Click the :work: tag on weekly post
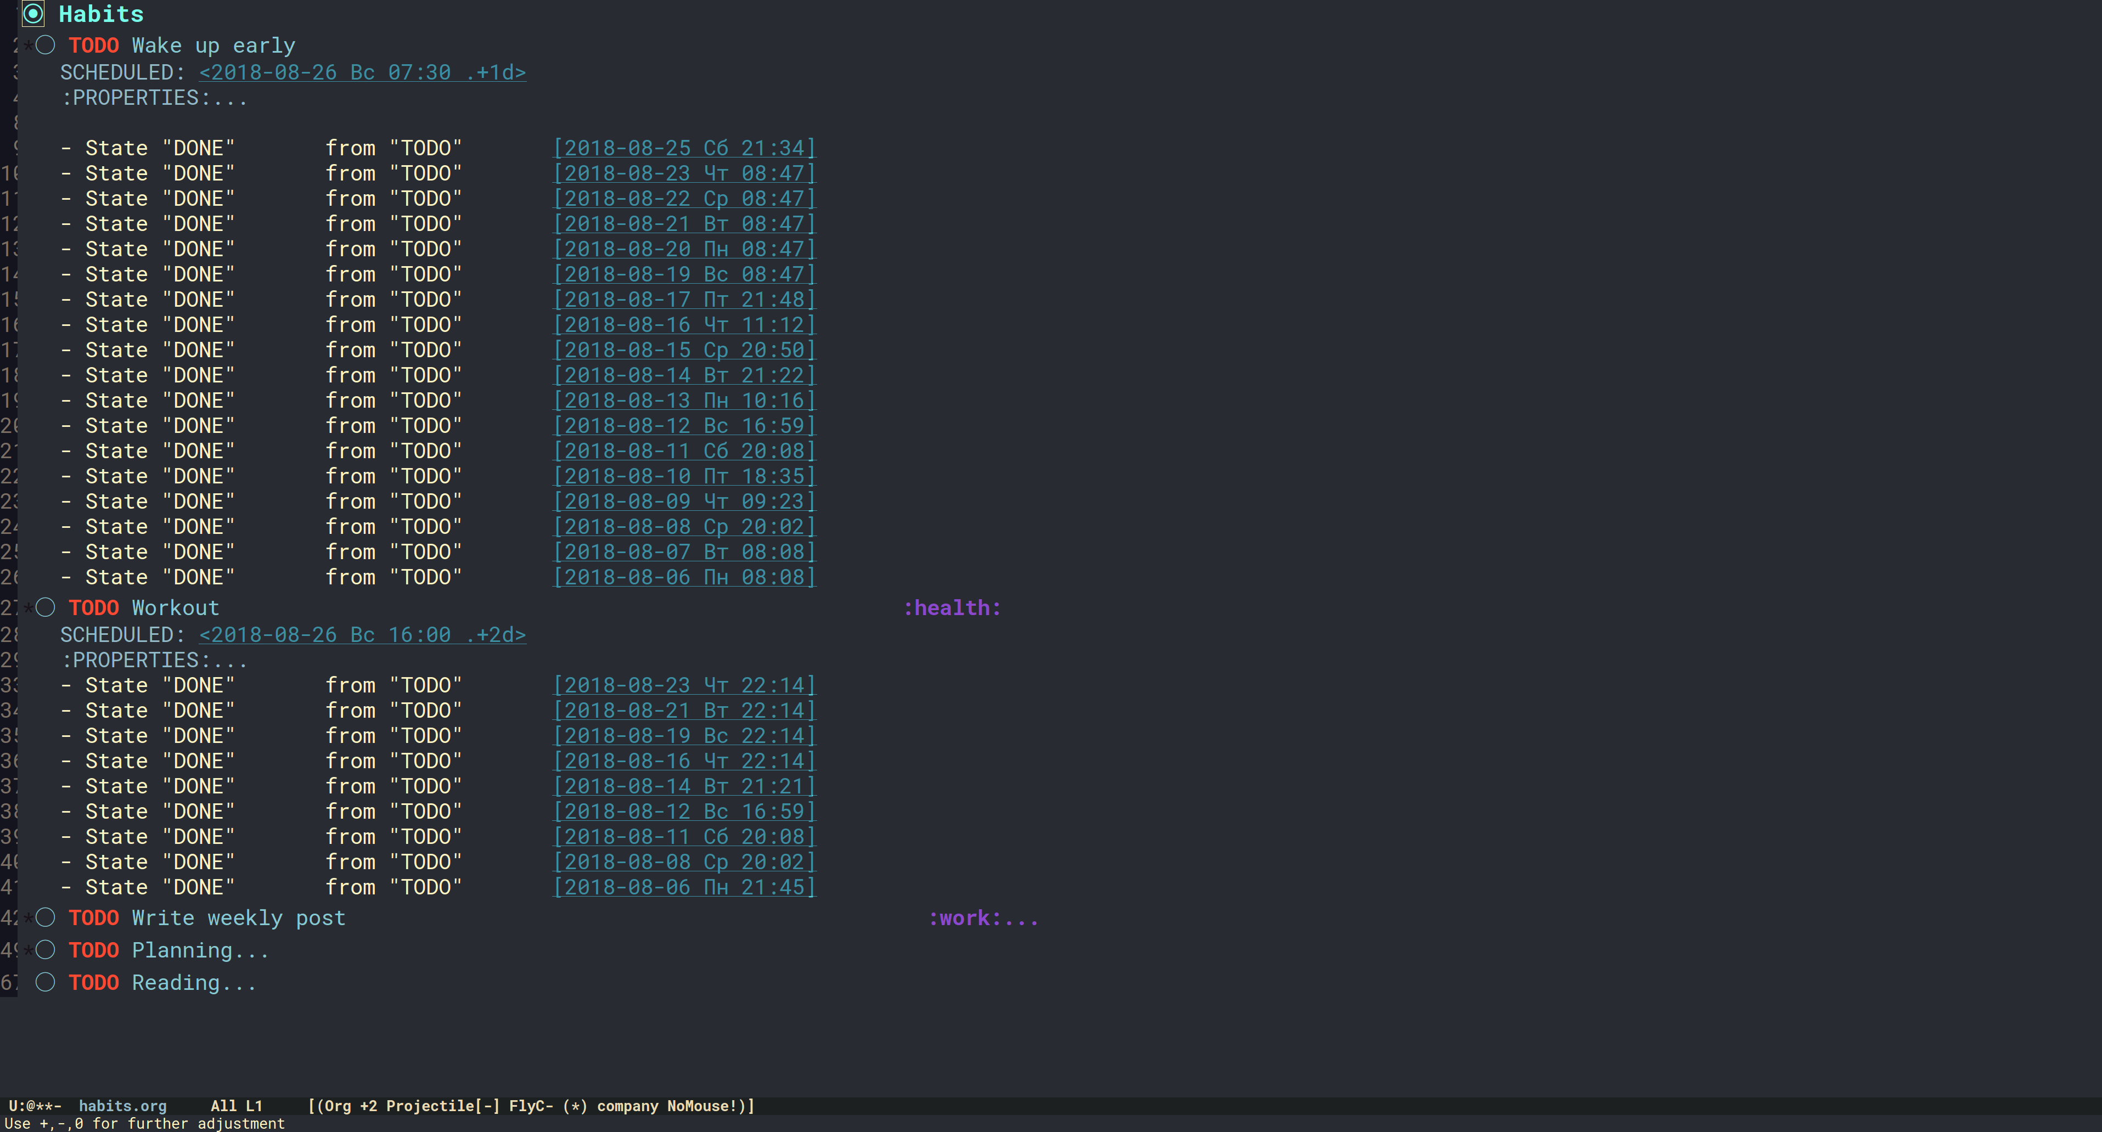 [x=964, y=919]
